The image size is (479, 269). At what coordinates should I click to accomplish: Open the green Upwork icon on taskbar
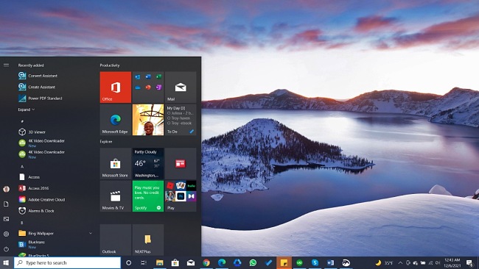click(299, 262)
